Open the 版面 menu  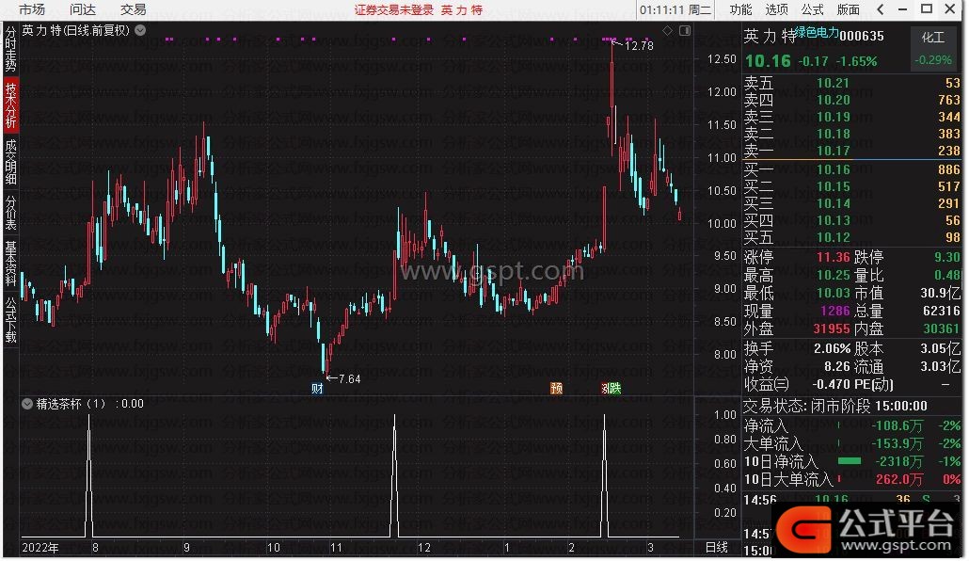[x=848, y=9]
